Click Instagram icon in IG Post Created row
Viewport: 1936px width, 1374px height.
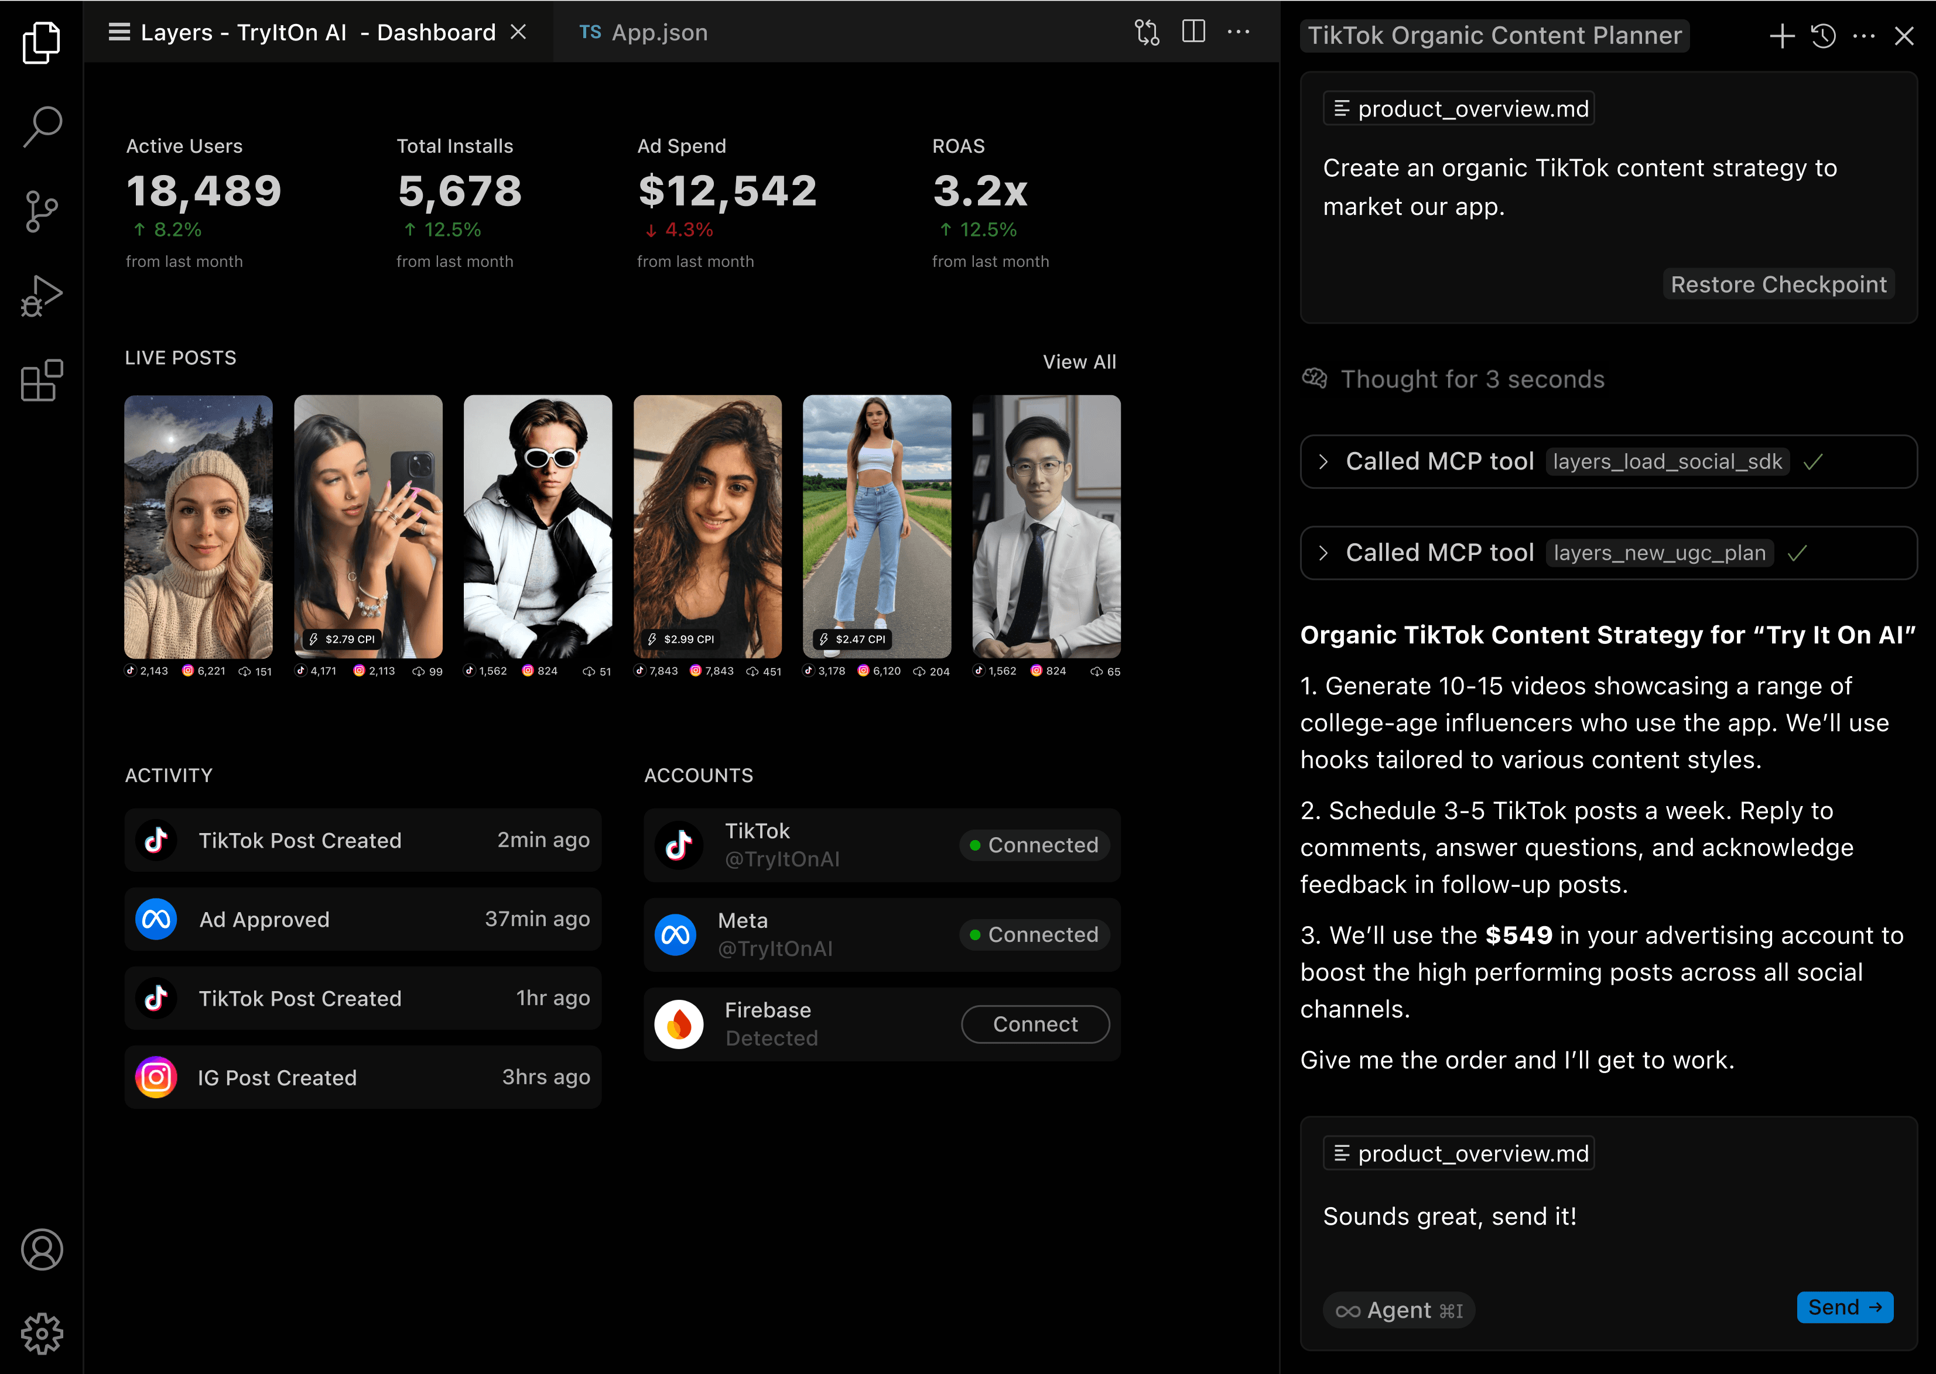coord(156,1077)
